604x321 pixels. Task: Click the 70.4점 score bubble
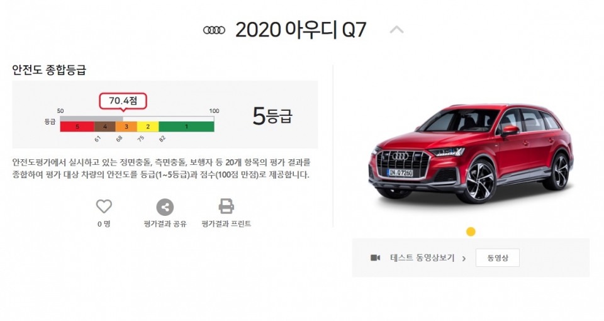[x=123, y=101]
